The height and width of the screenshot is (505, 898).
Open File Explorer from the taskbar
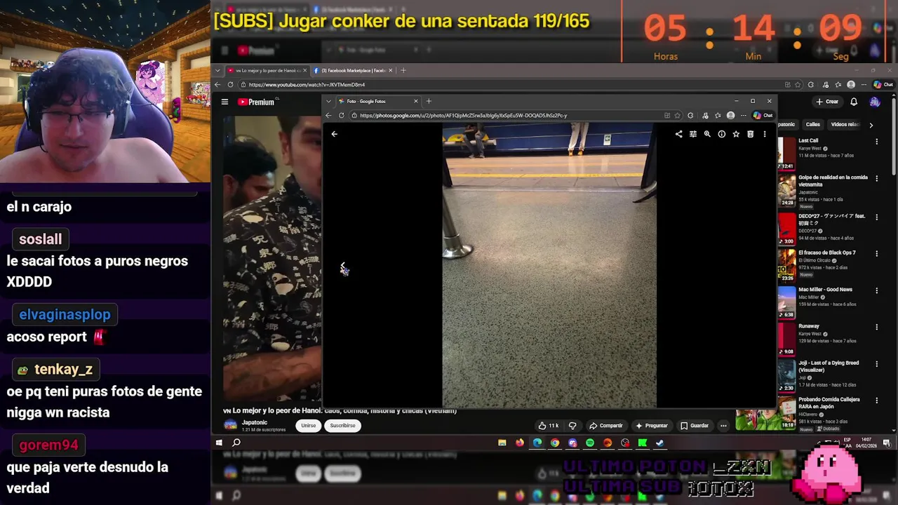[x=502, y=443]
